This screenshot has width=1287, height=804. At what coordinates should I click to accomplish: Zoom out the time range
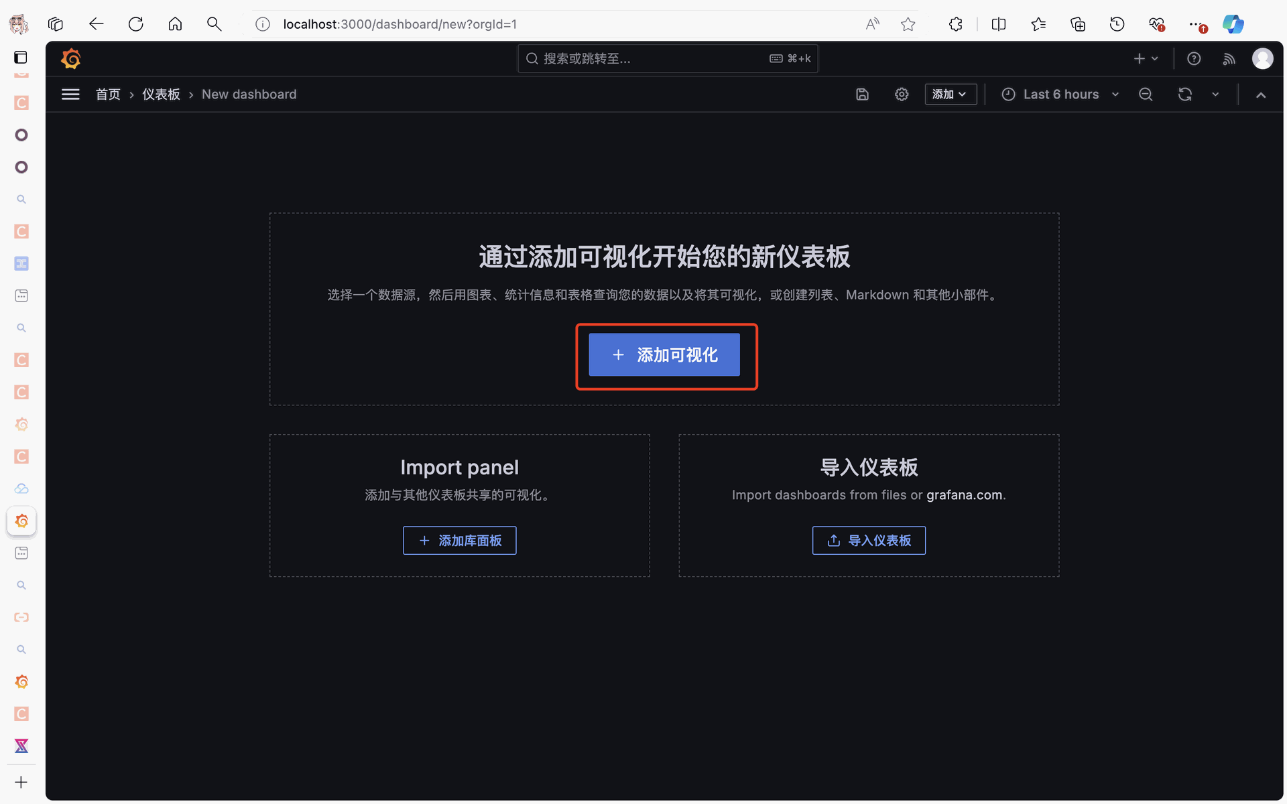pos(1146,94)
